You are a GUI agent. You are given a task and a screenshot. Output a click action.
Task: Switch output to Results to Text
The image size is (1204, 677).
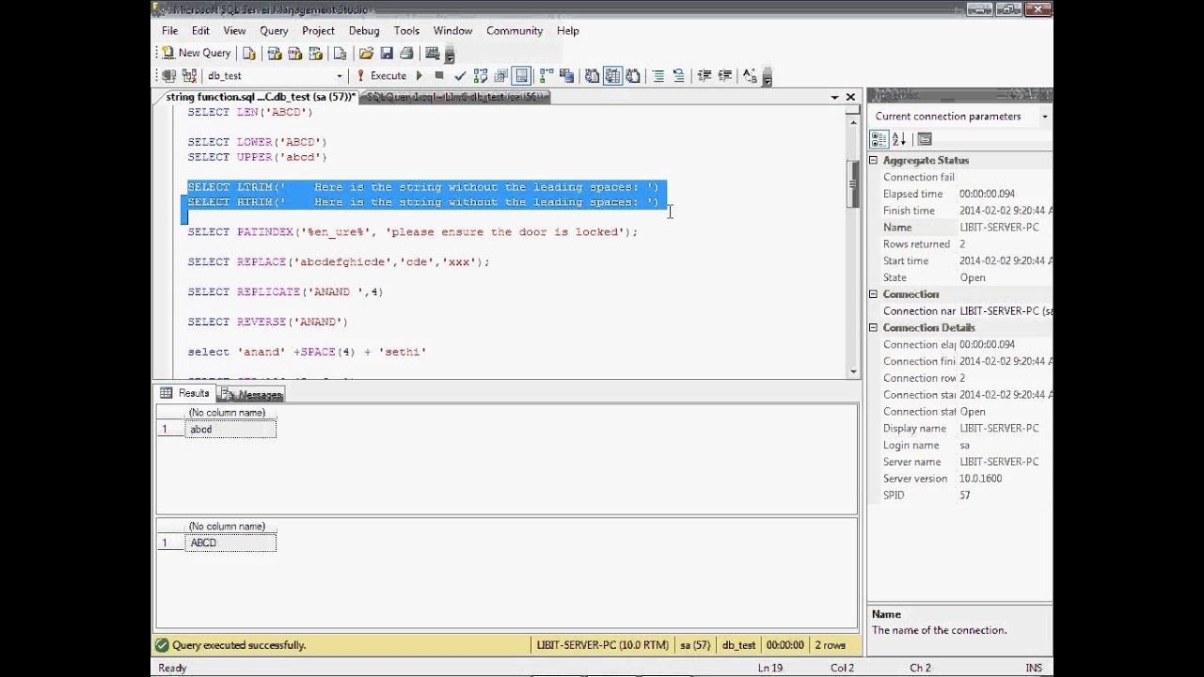592,76
